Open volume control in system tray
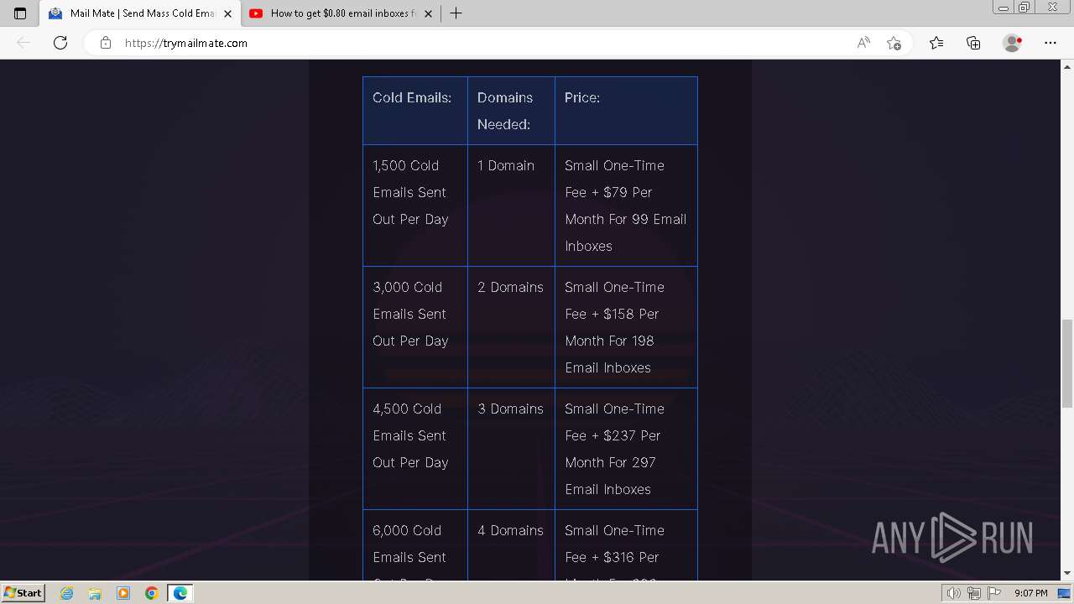 click(954, 593)
